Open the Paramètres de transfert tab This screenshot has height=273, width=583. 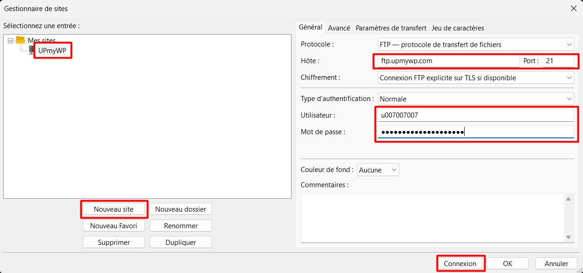pyautogui.click(x=391, y=28)
